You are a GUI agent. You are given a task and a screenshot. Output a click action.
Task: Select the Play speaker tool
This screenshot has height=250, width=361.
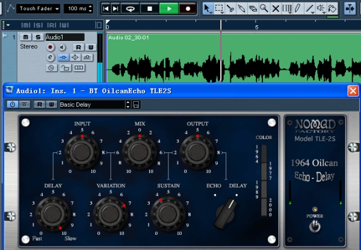321,8
